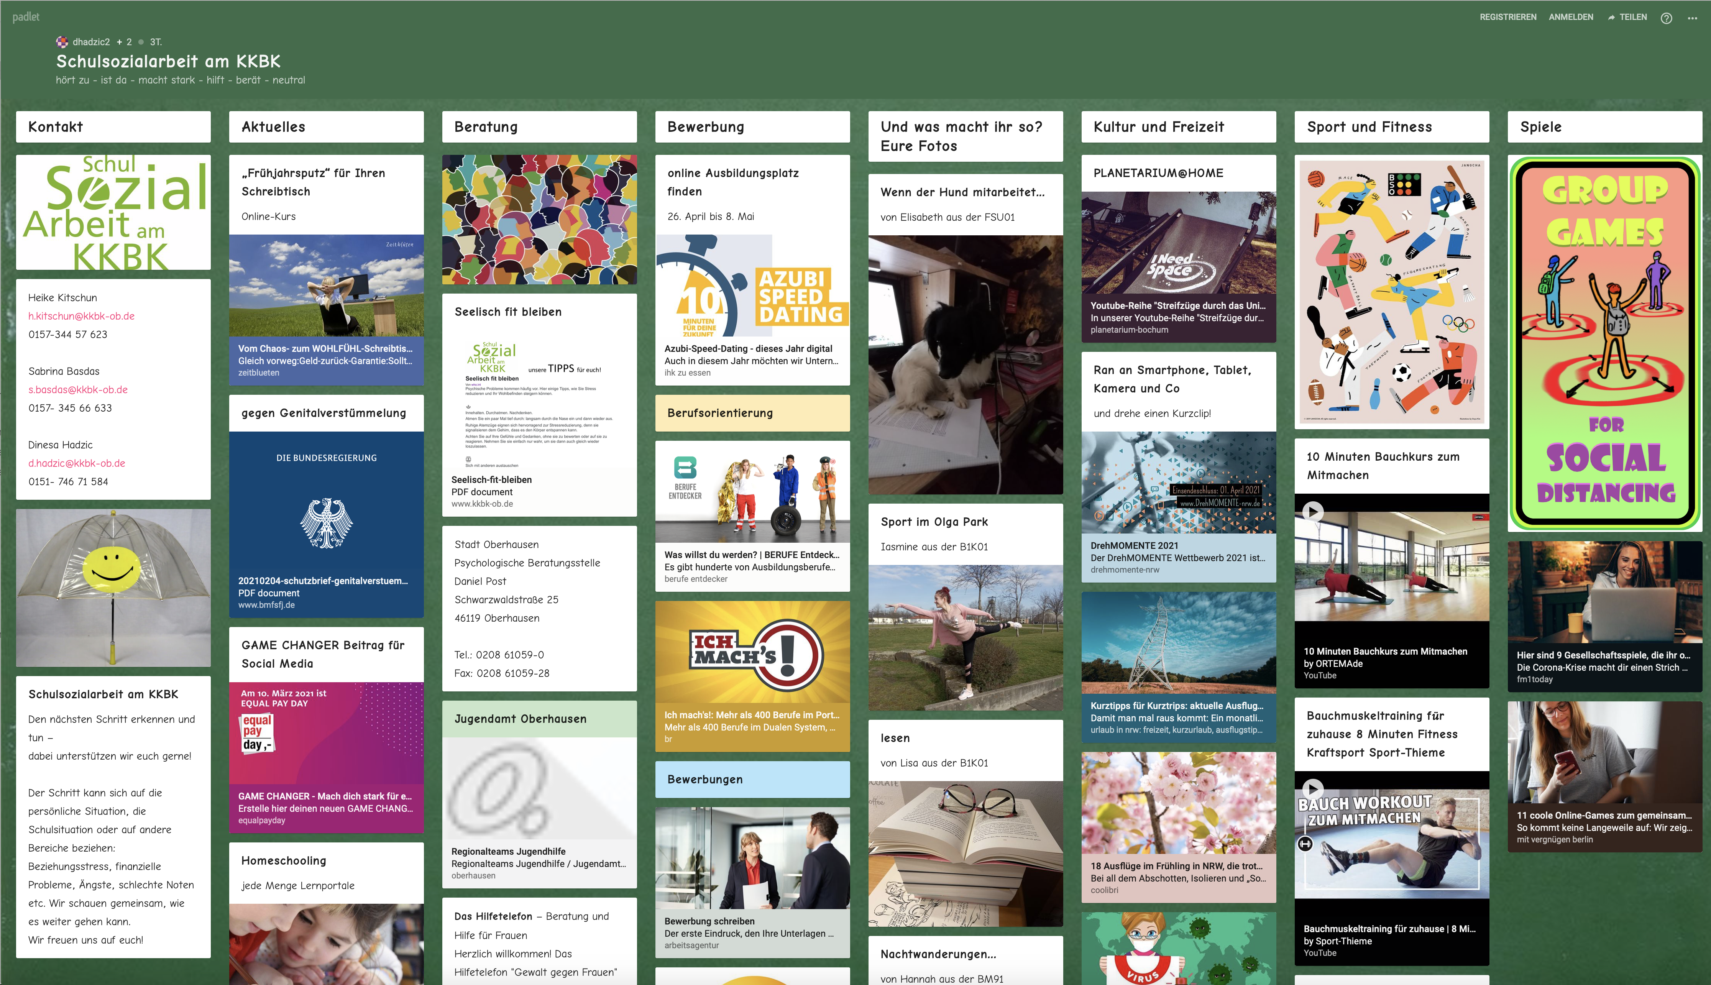Select the Sport und Fitness column header
This screenshot has height=985, width=1711.
(x=1392, y=127)
